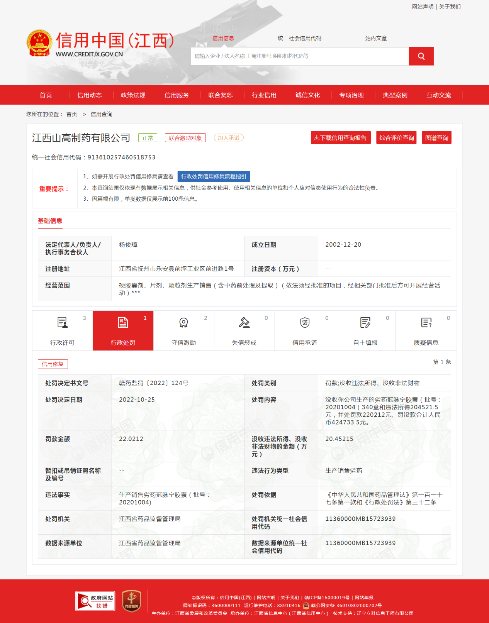Open the 行业信用 navigation item

tap(264, 95)
